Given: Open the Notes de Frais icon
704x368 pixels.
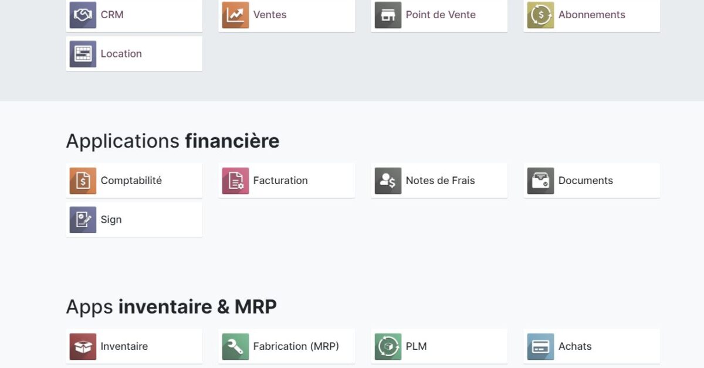Looking at the screenshot, I should pyautogui.click(x=387, y=180).
